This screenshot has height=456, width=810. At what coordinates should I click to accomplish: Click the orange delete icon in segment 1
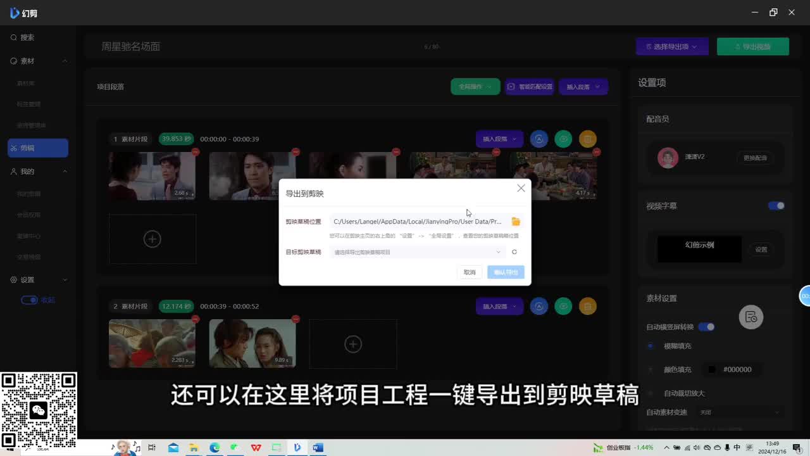coord(587,139)
